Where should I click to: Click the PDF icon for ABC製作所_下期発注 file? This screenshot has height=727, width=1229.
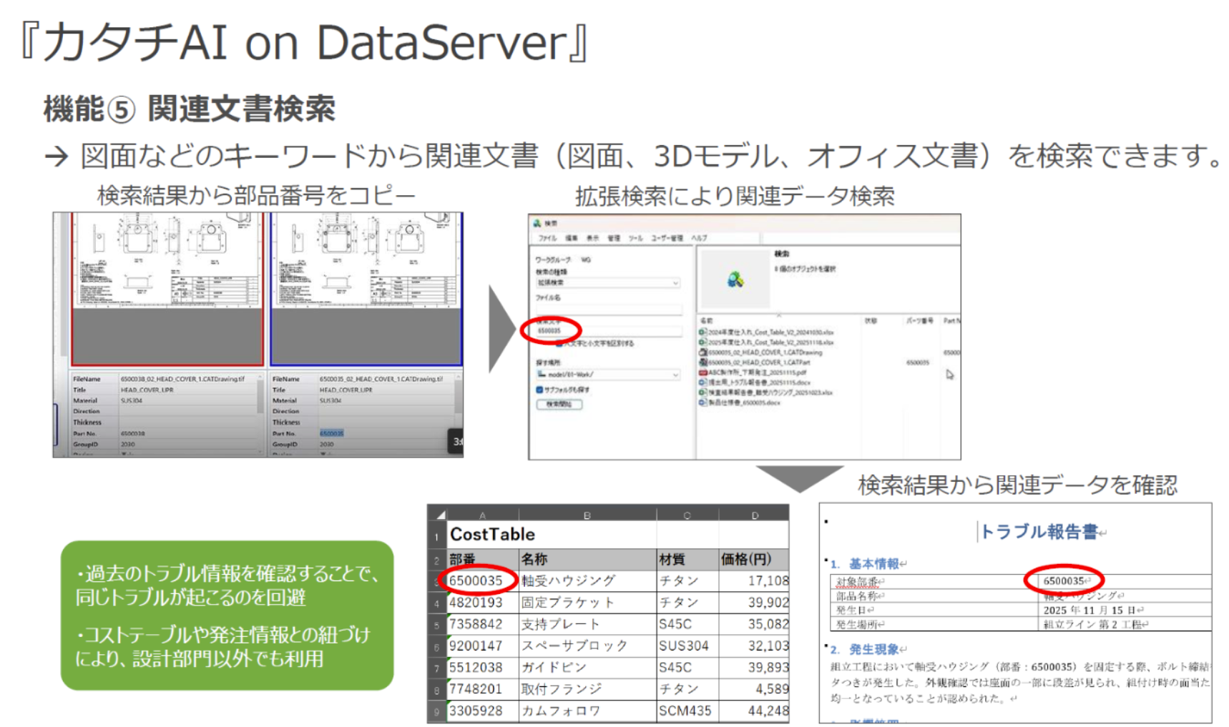click(702, 373)
